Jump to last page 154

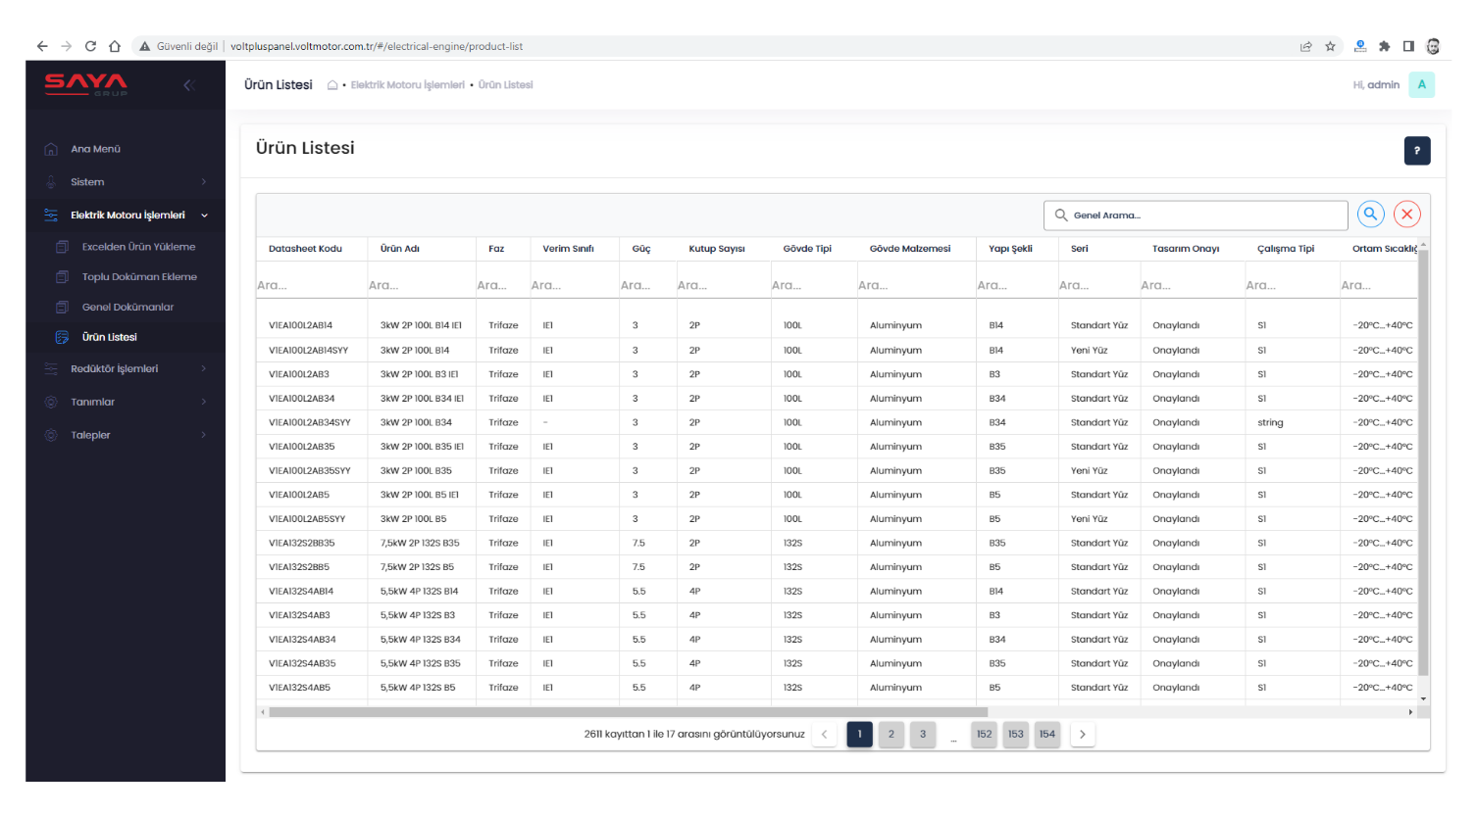[x=1046, y=735]
